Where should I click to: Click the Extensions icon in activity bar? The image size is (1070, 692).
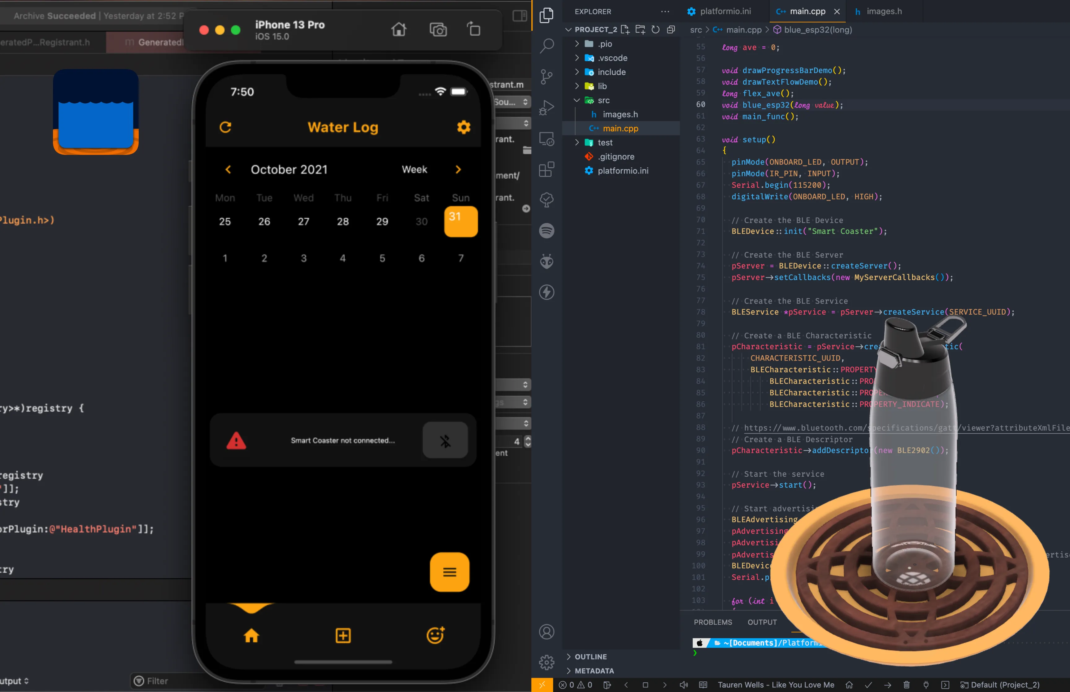coord(546,169)
